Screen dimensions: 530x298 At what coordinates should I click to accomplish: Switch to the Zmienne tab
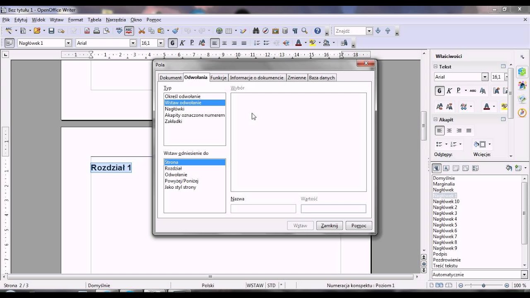296,78
